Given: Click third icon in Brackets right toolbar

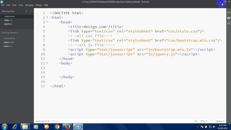Looking at the screenshot, I should pyautogui.click(x=228, y=23).
